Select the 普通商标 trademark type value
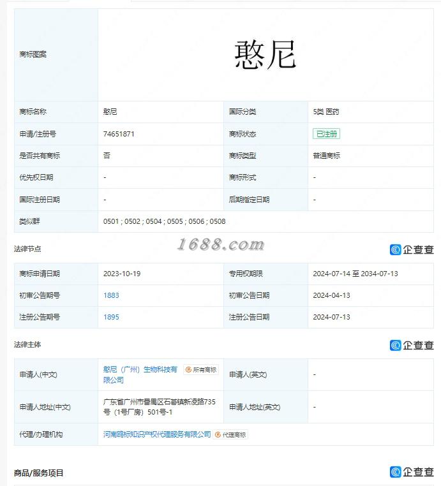This screenshot has height=486, width=441. coord(326,156)
